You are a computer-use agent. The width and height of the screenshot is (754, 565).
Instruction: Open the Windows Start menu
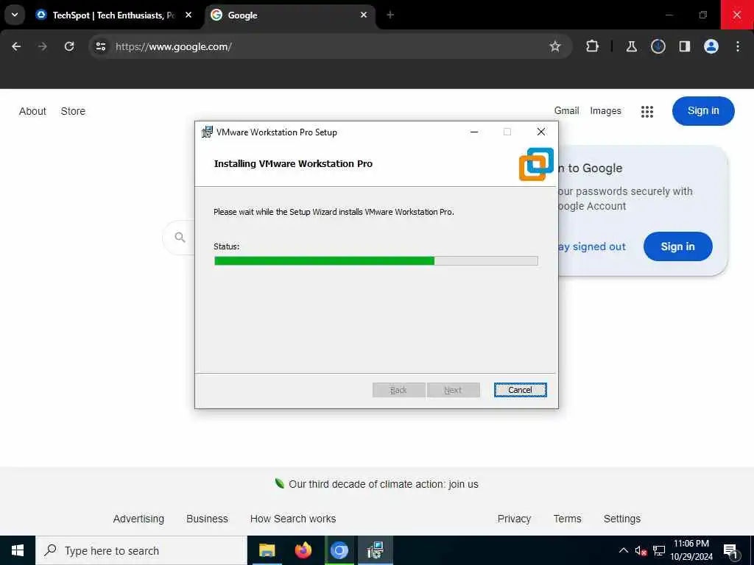click(18, 550)
